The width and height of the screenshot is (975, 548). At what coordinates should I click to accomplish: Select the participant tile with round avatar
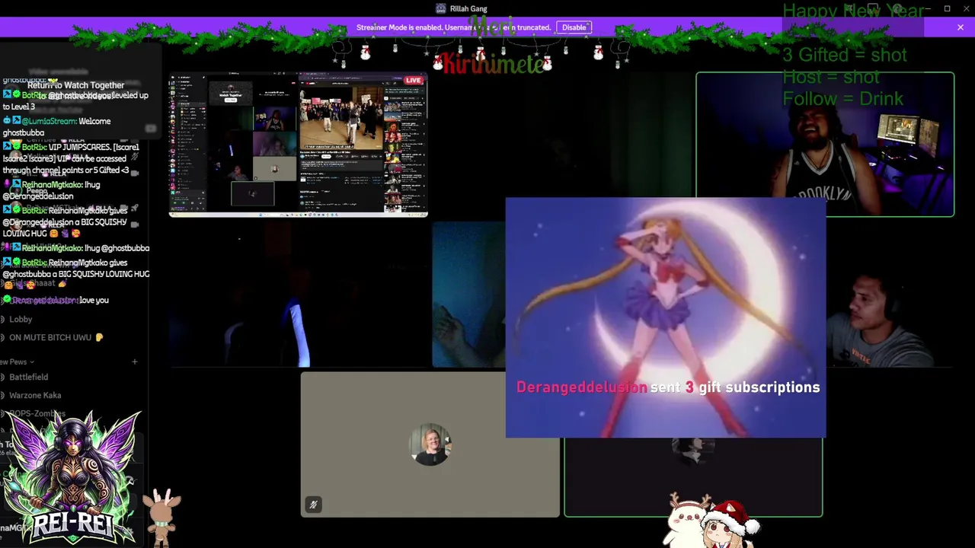(x=430, y=444)
